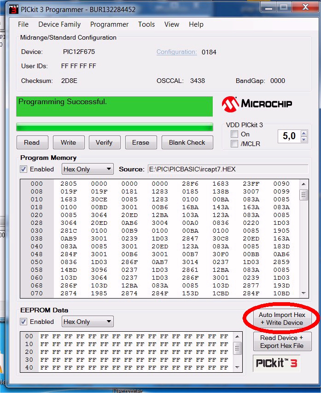This screenshot has width=321, height=393.
Task: Click the Verify button
Action: click(105, 142)
